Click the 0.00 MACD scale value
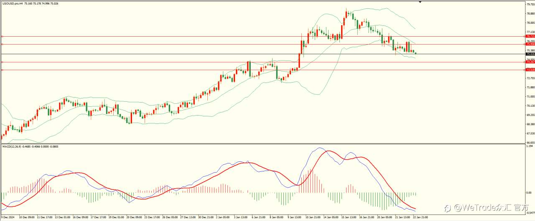Screen dimensions: 535x221 (x=529, y=193)
